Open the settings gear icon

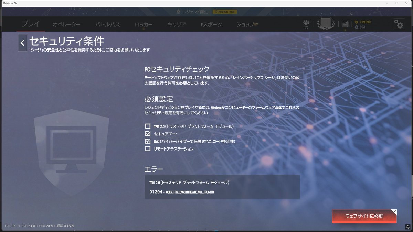click(x=398, y=24)
